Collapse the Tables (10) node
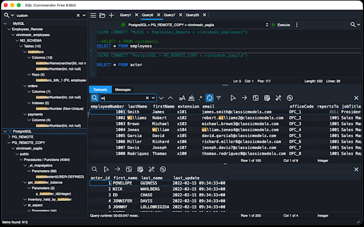 (21, 46)
